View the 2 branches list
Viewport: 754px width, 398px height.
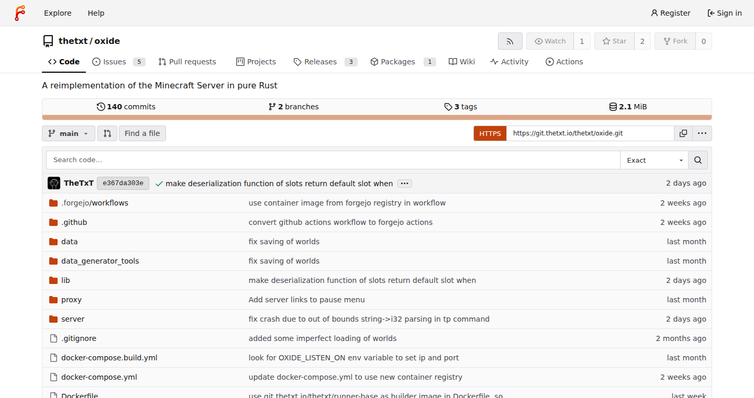pyautogui.click(x=293, y=107)
